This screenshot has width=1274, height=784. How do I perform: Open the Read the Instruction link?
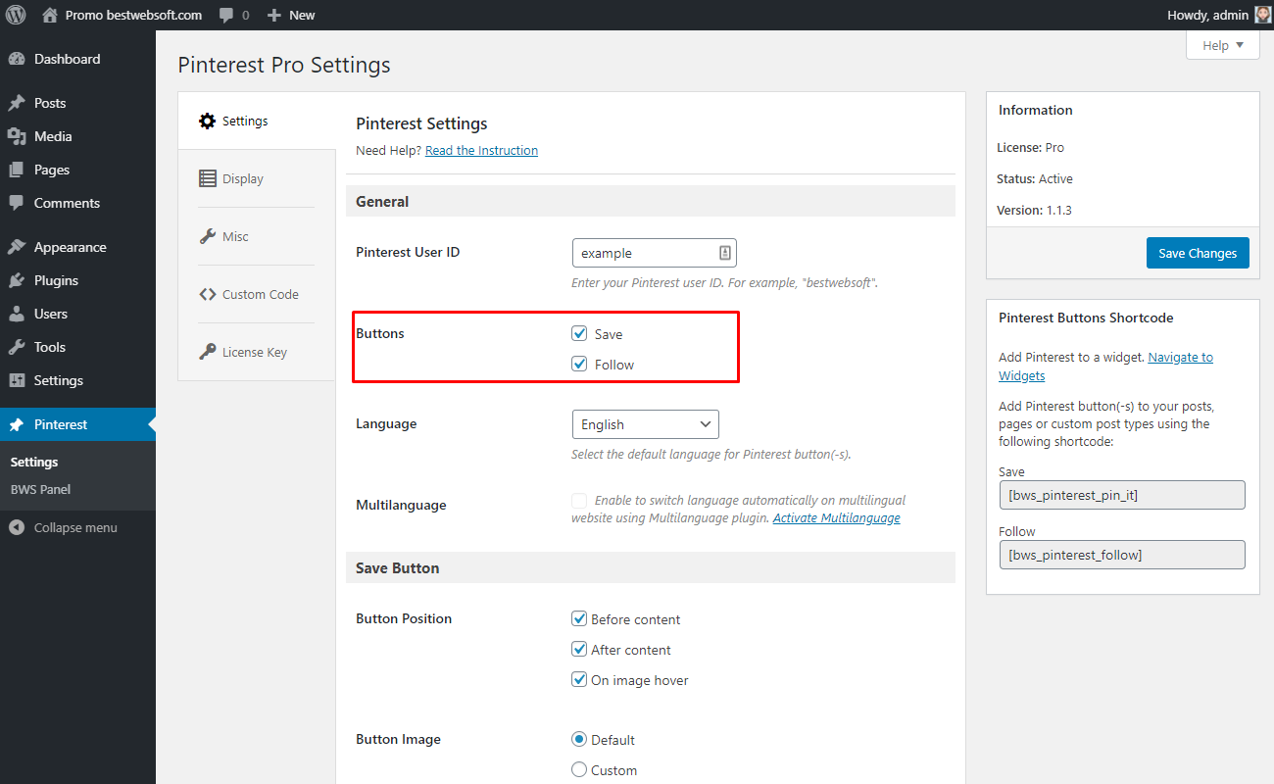[481, 150]
